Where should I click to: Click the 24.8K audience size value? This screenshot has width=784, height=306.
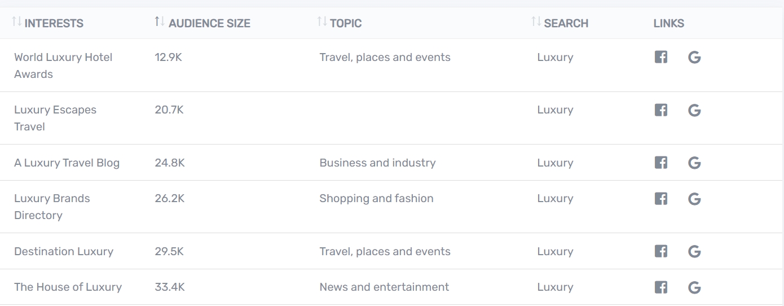[x=170, y=163]
